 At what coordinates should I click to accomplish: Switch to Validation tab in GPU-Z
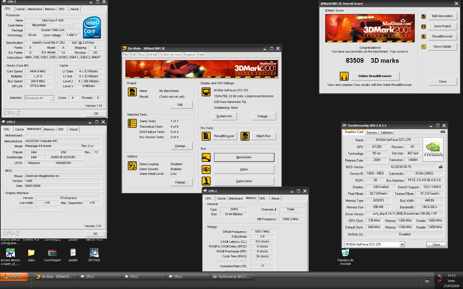[387, 132]
